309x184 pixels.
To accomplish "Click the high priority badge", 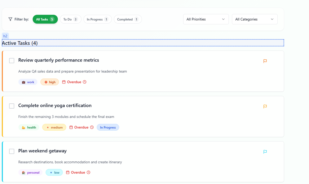I will (50, 82).
